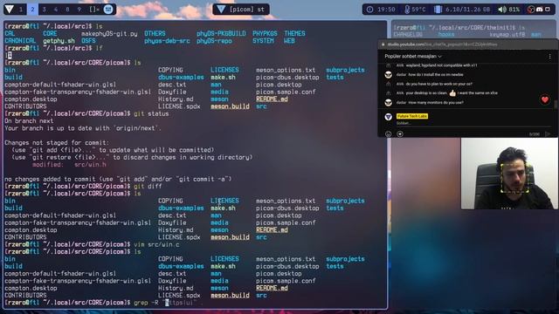
Task: Click the thermometer temperature icon
Action: point(407,10)
